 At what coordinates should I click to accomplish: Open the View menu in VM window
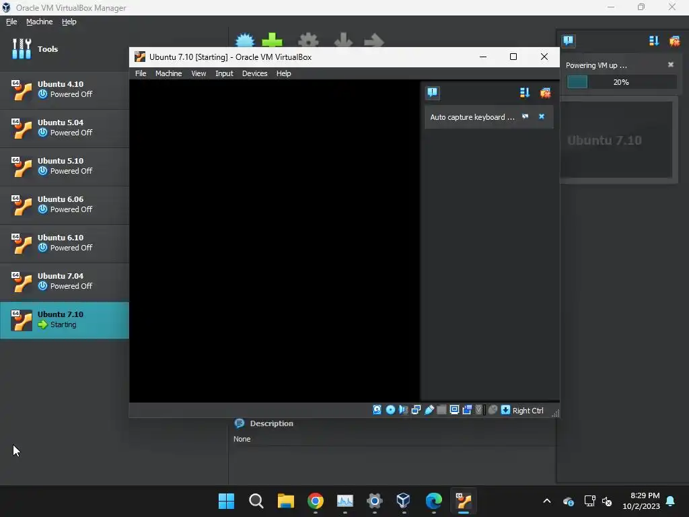tap(198, 73)
